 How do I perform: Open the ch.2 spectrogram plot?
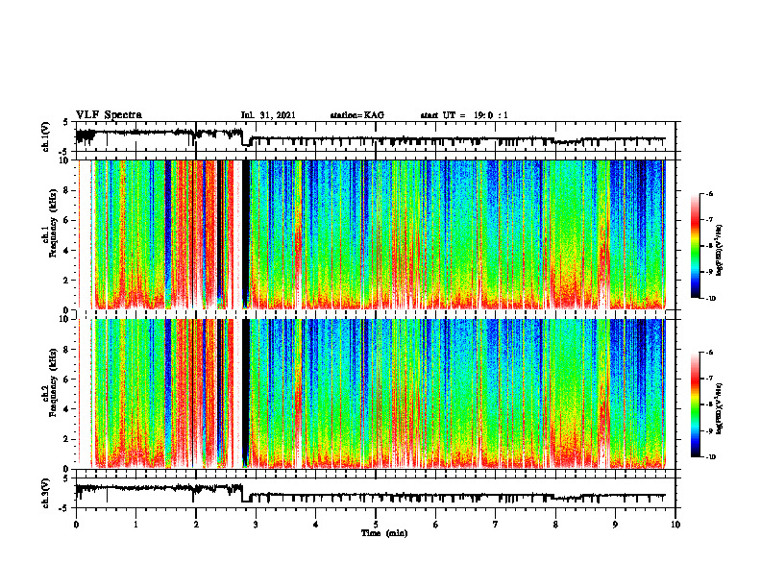(376, 394)
